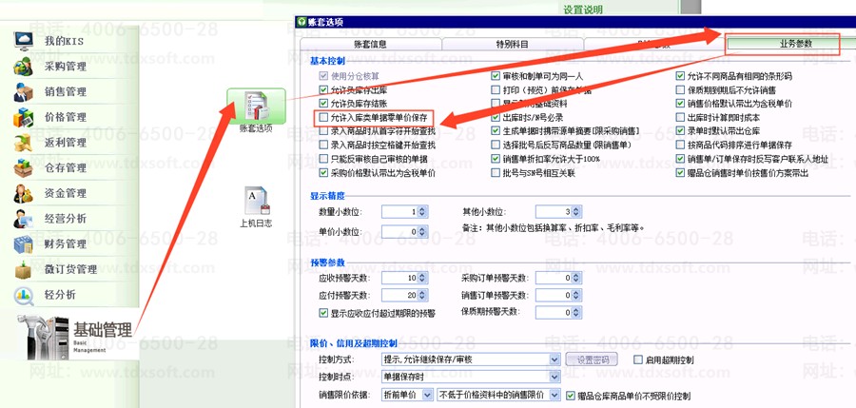Click the 设置密码 button
Screen dimensions: 856x408
(593, 360)
